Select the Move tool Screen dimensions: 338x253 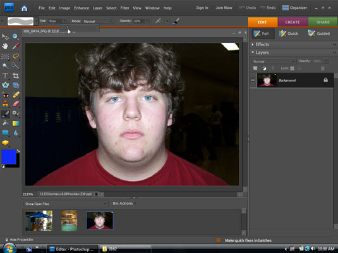point(5,37)
